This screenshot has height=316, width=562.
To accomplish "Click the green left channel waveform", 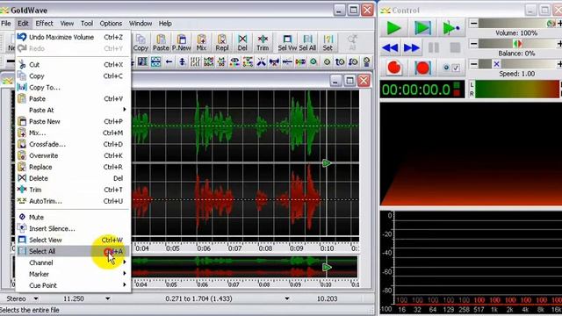I will 245,126.
